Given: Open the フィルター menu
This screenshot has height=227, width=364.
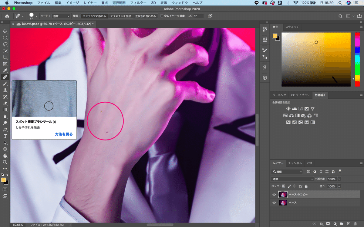Looking at the screenshot, I should click(x=138, y=3).
